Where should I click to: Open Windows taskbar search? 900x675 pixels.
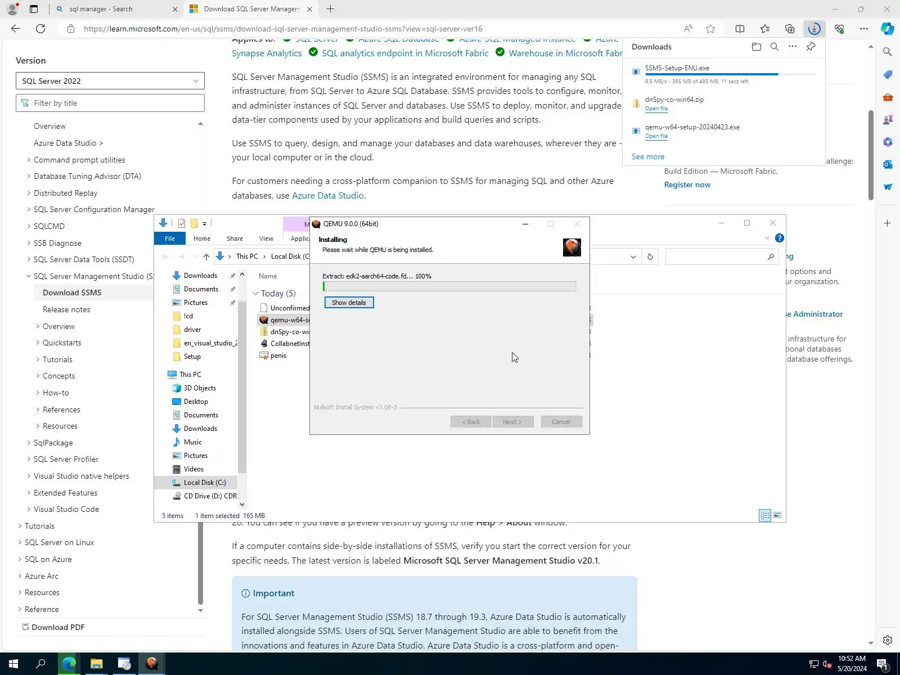pos(40,664)
